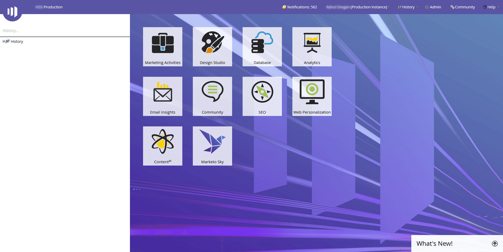Collapse the What's New panel
This screenshot has width=503, height=252.
click(x=495, y=243)
